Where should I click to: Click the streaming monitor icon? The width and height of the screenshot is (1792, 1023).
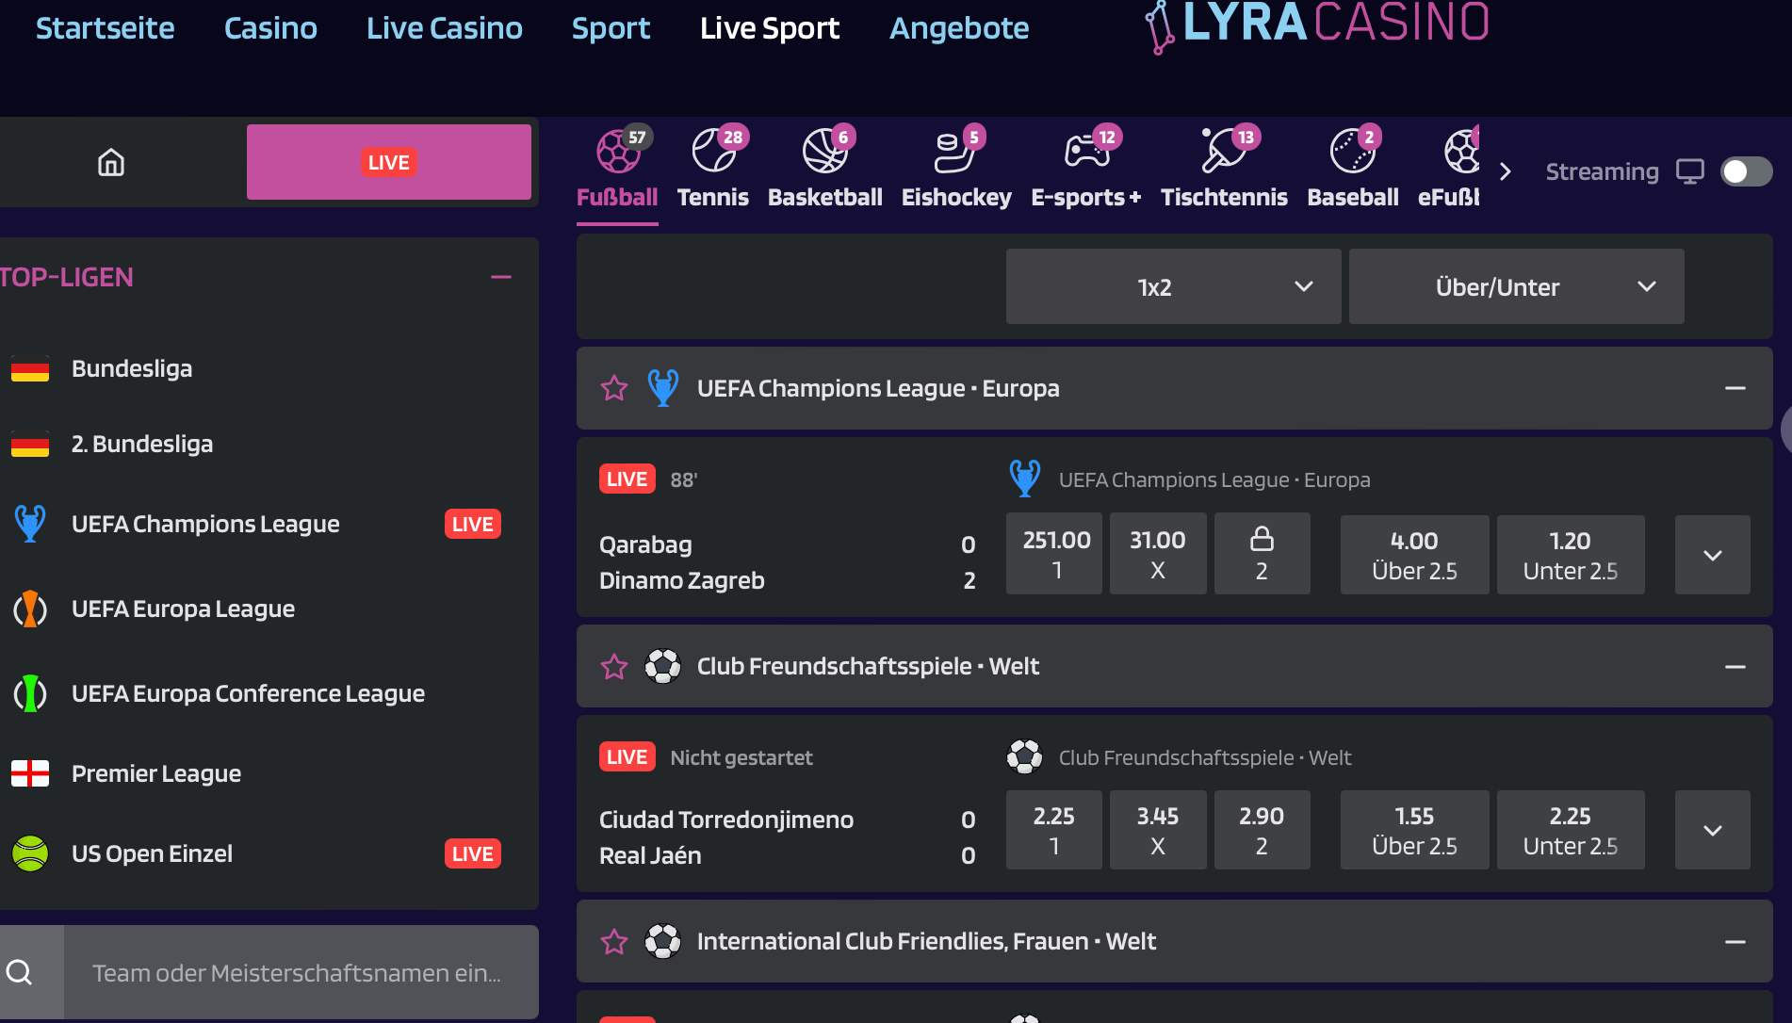tap(1689, 171)
